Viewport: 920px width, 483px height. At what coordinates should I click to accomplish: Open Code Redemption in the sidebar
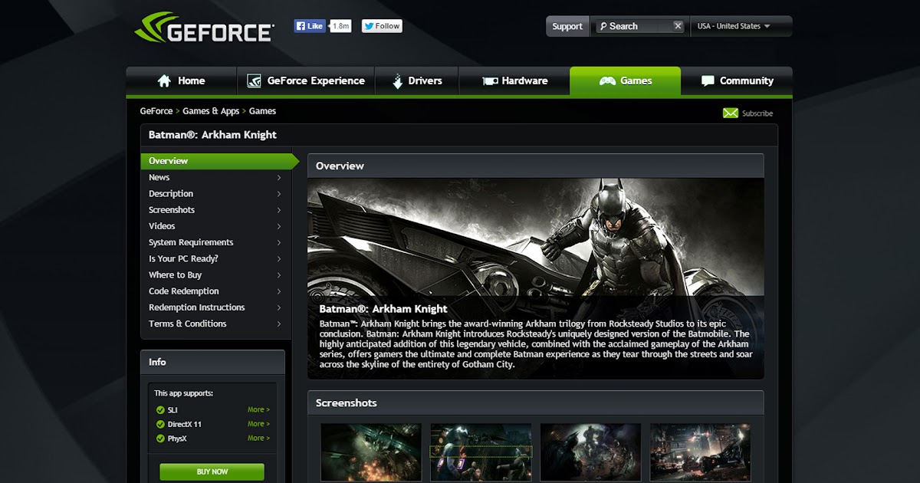click(215, 291)
